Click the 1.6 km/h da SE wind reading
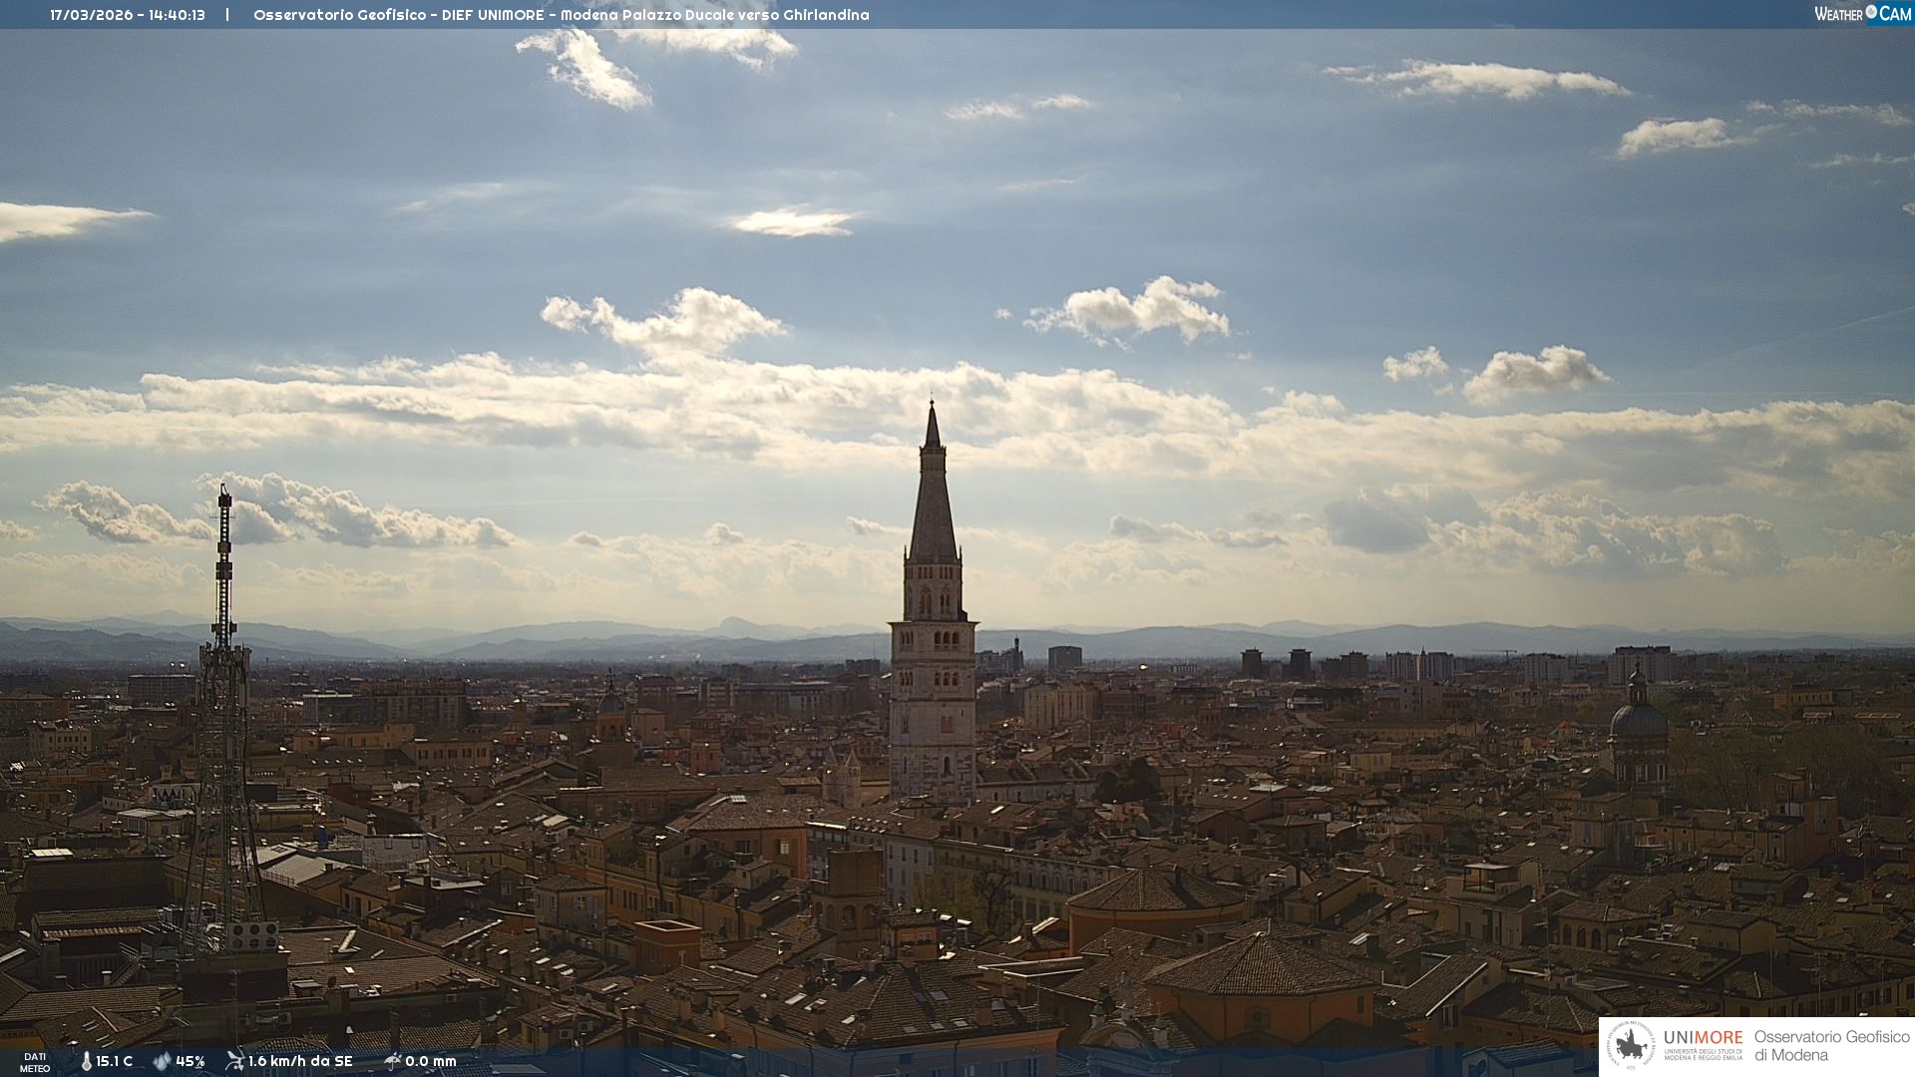The image size is (1915, 1077). coord(300,1061)
